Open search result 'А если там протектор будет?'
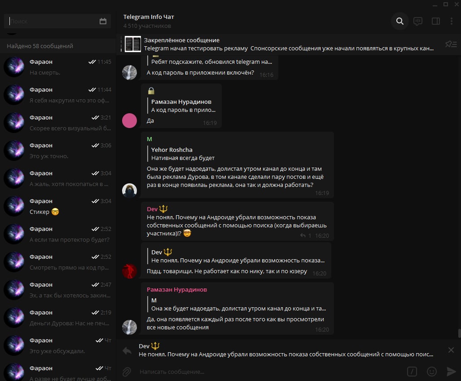The image size is (461, 381). point(57,234)
